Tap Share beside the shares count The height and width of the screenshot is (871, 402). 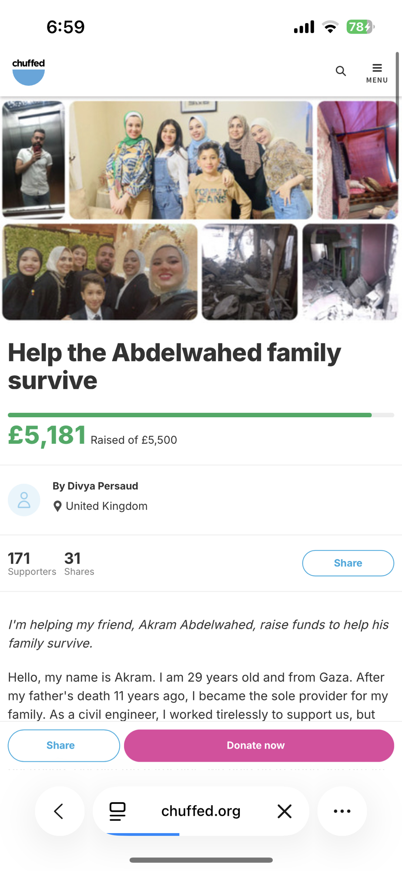coord(348,563)
